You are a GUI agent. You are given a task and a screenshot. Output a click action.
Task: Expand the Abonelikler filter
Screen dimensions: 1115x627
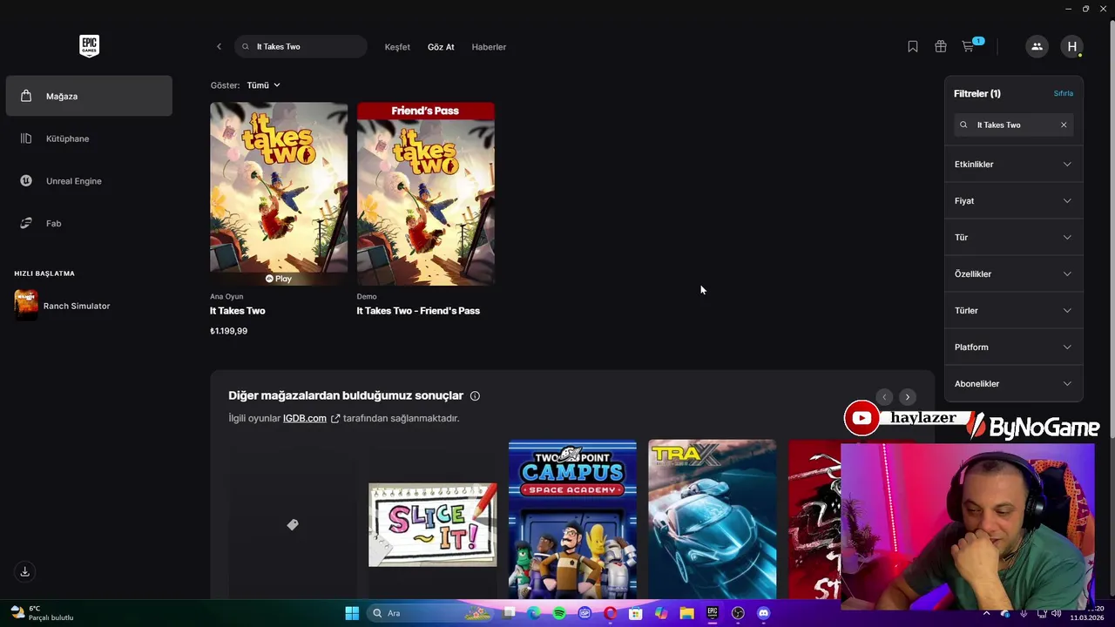1014,383
